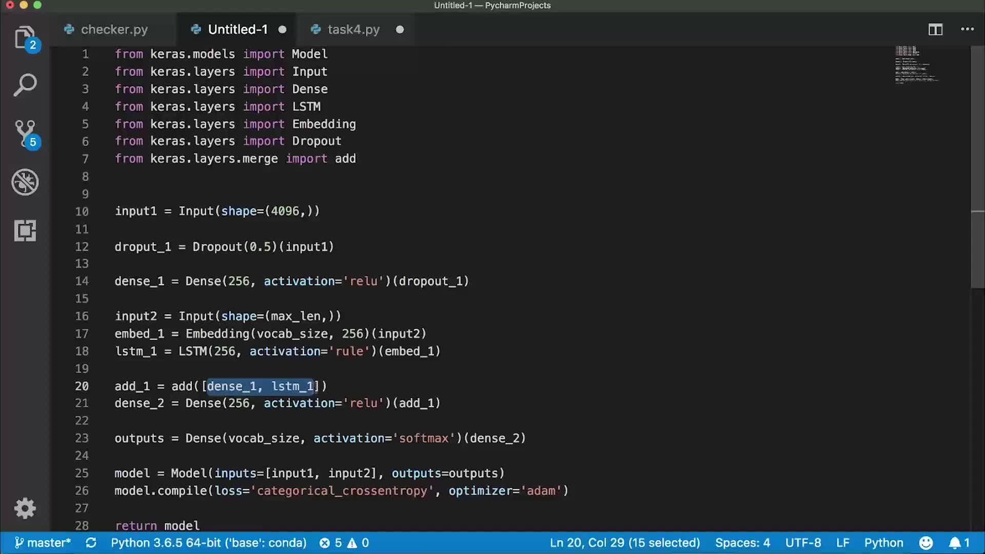985x554 pixels.
Task: Click line number 12 in gutter
Action: click(x=82, y=247)
